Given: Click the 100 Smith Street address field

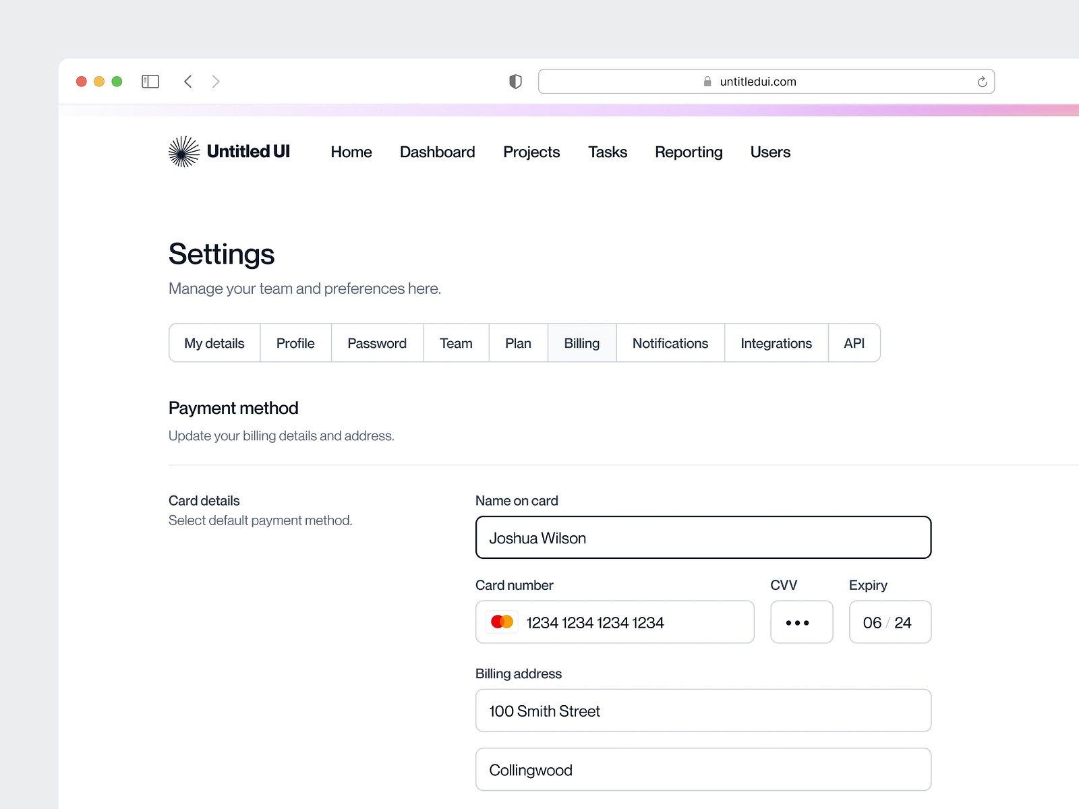Looking at the screenshot, I should tap(703, 711).
